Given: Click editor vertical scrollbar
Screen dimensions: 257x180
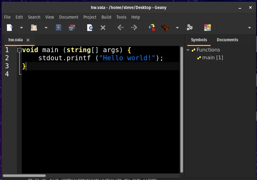Looking at the screenshot, I should pyautogui.click(x=182, y=110).
